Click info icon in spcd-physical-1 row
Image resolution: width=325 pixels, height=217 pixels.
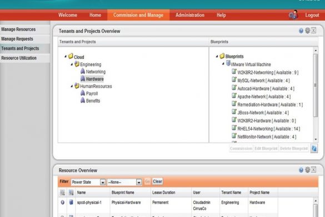62,203
